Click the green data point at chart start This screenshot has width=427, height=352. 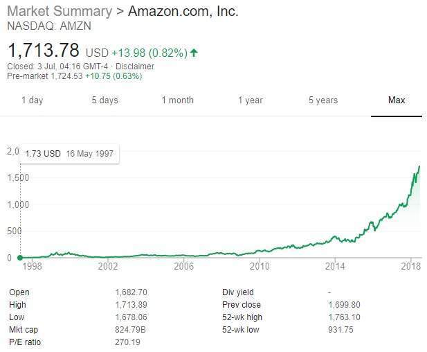coord(19,258)
